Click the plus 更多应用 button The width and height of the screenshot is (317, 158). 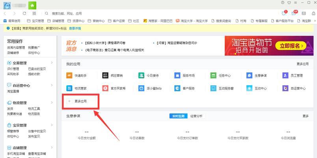click(x=77, y=101)
